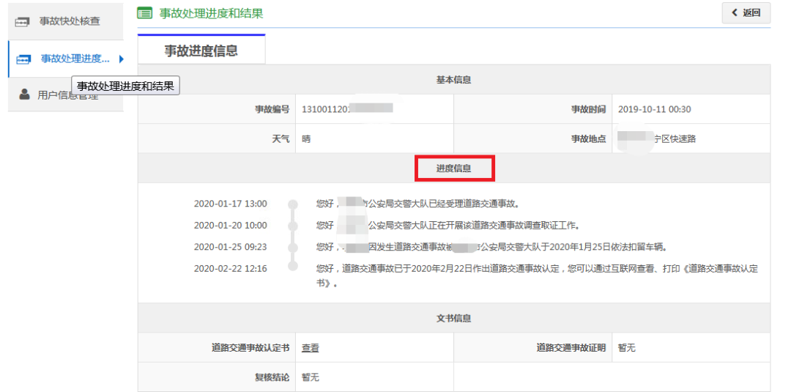This screenshot has width=791, height=392.
Task: Open 事故快处核查 in the sidebar
Action: click(x=66, y=22)
